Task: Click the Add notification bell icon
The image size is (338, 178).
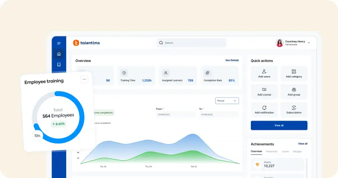Action: (x=264, y=108)
